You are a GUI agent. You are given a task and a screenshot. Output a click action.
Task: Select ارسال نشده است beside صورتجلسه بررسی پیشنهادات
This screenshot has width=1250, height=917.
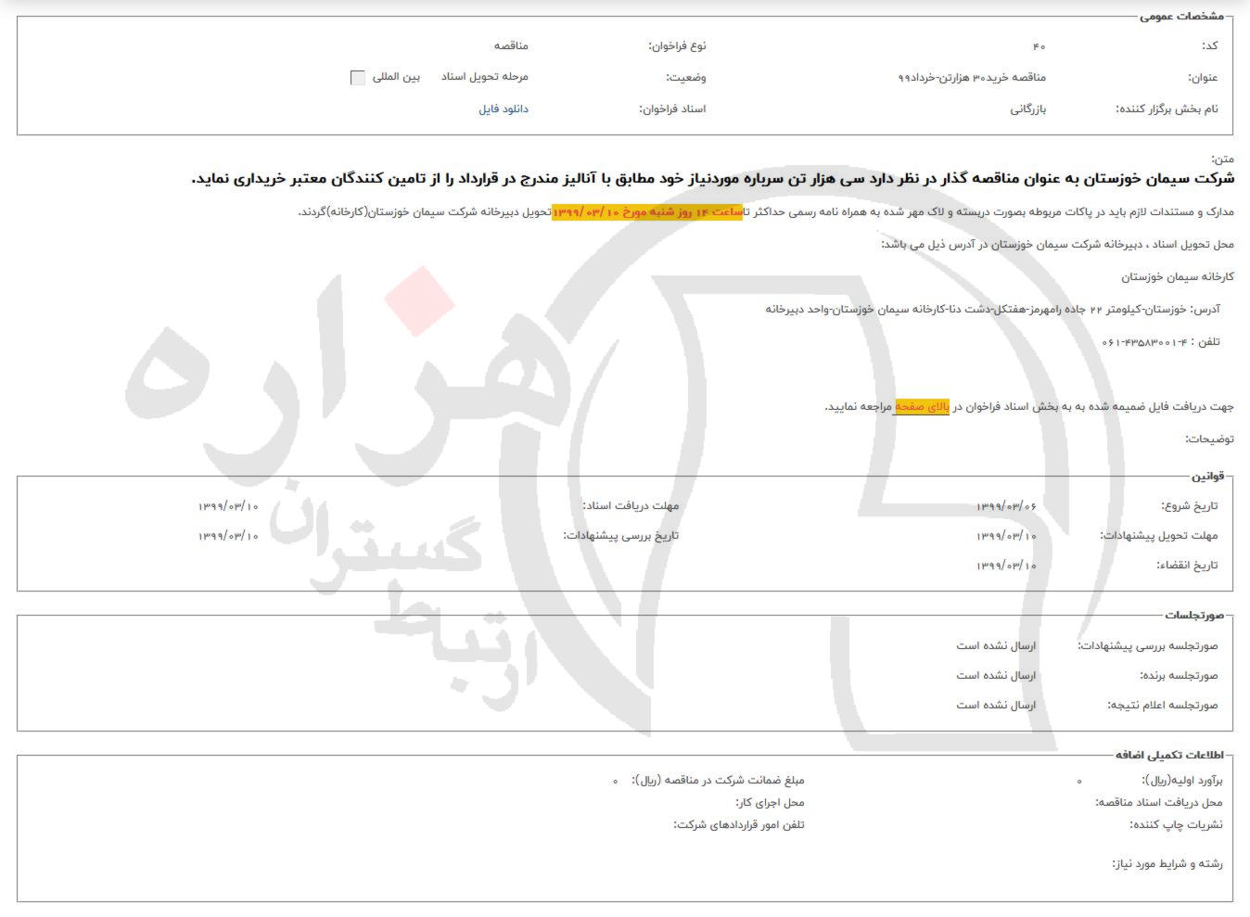point(996,646)
